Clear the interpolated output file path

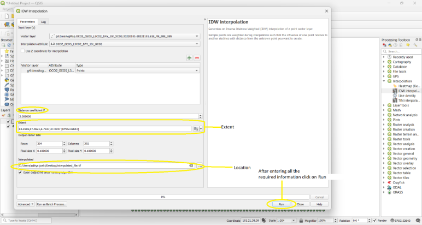click(x=191, y=165)
